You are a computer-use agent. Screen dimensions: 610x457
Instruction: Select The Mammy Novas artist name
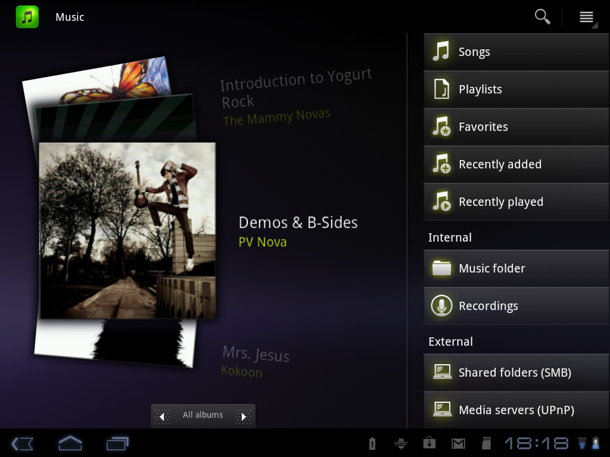276,117
